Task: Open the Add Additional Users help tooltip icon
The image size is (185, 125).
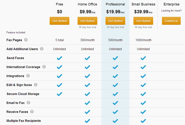Action: [42, 49]
